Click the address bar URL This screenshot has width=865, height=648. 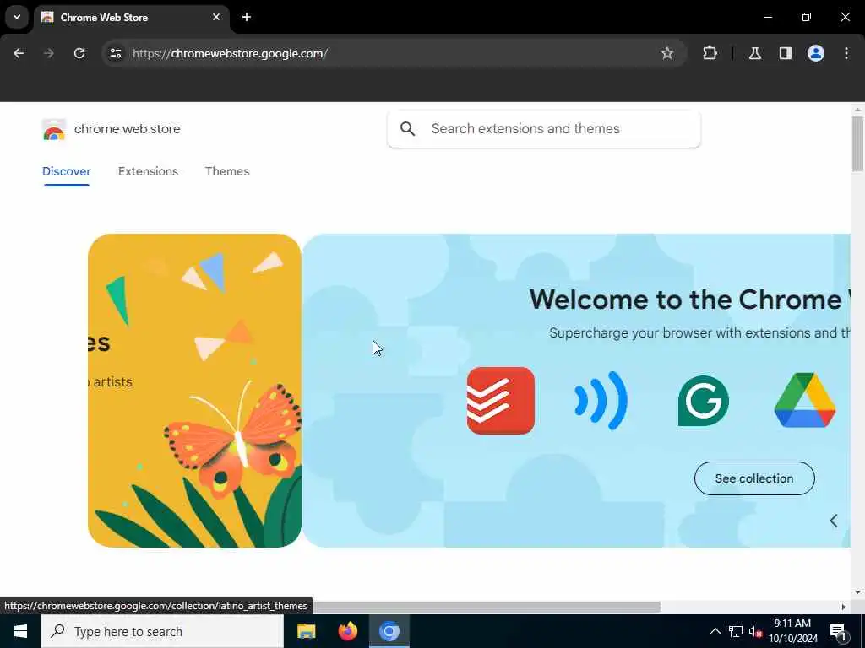[230, 53]
